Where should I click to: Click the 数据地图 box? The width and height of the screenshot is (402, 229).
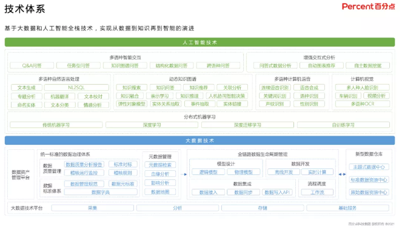160,192
